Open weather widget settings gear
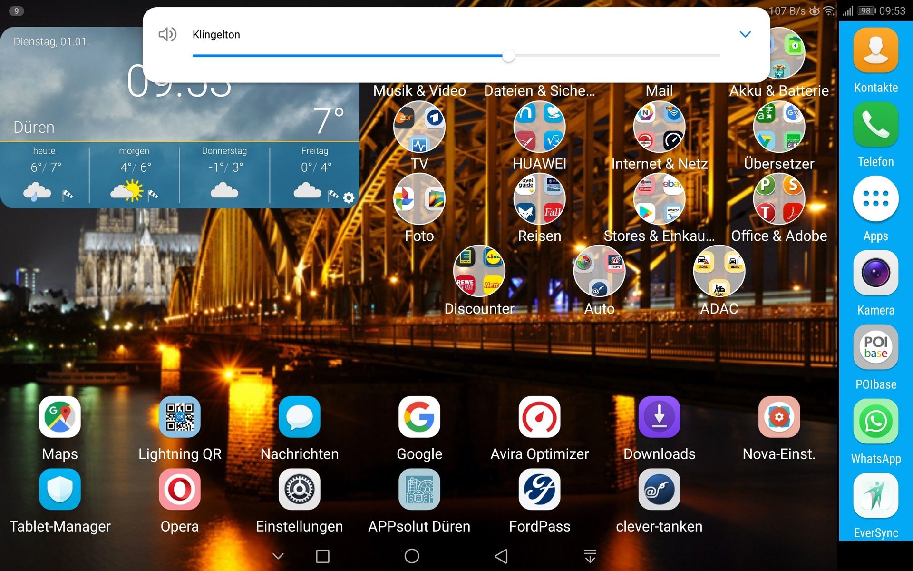The image size is (913, 571). pyautogui.click(x=349, y=197)
